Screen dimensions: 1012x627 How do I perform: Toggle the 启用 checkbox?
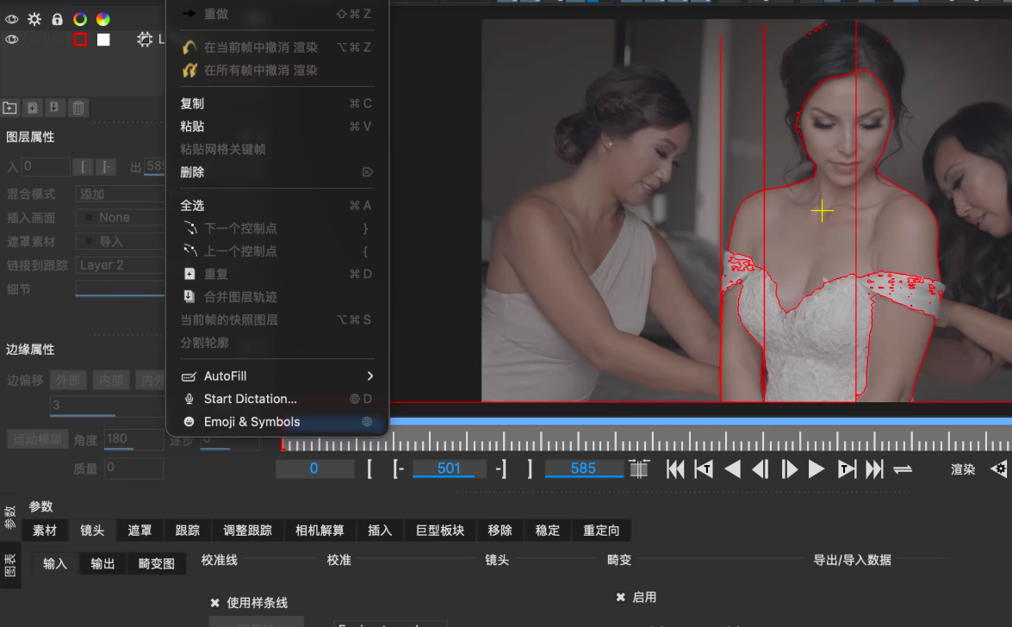[620, 597]
